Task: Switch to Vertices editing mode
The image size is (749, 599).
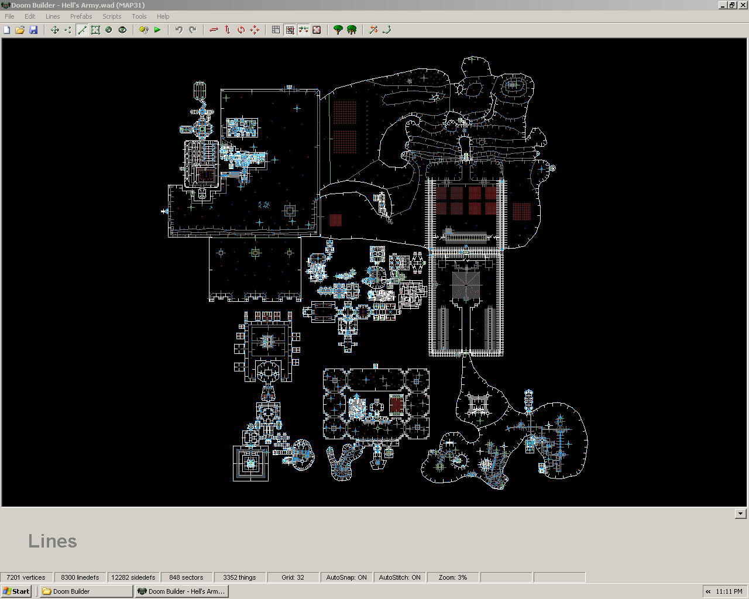Action: pos(68,30)
